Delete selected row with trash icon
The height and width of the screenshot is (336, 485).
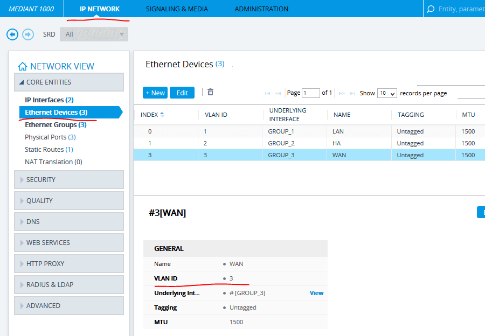pos(210,92)
